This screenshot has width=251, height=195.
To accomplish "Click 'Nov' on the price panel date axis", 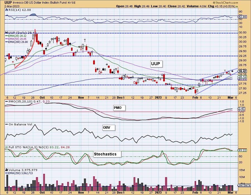I will pos(81,97).
